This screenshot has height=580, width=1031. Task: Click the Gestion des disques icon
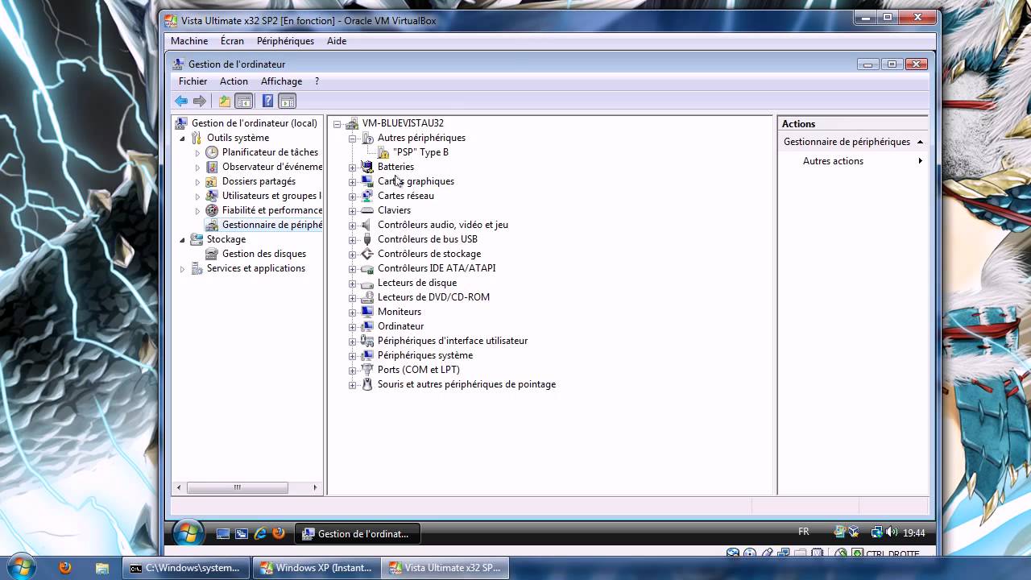pos(212,254)
